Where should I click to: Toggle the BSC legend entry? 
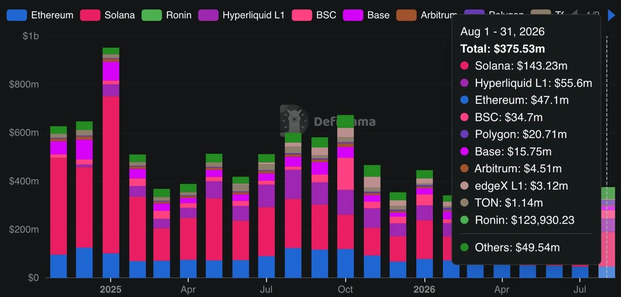click(x=314, y=15)
